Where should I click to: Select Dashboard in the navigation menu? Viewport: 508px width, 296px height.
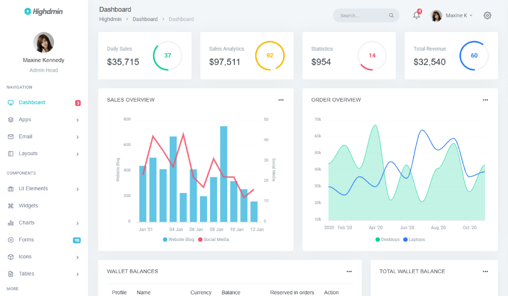pos(32,102)
